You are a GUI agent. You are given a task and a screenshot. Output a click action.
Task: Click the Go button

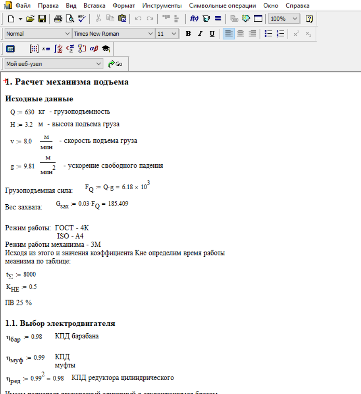click(115, 64)
